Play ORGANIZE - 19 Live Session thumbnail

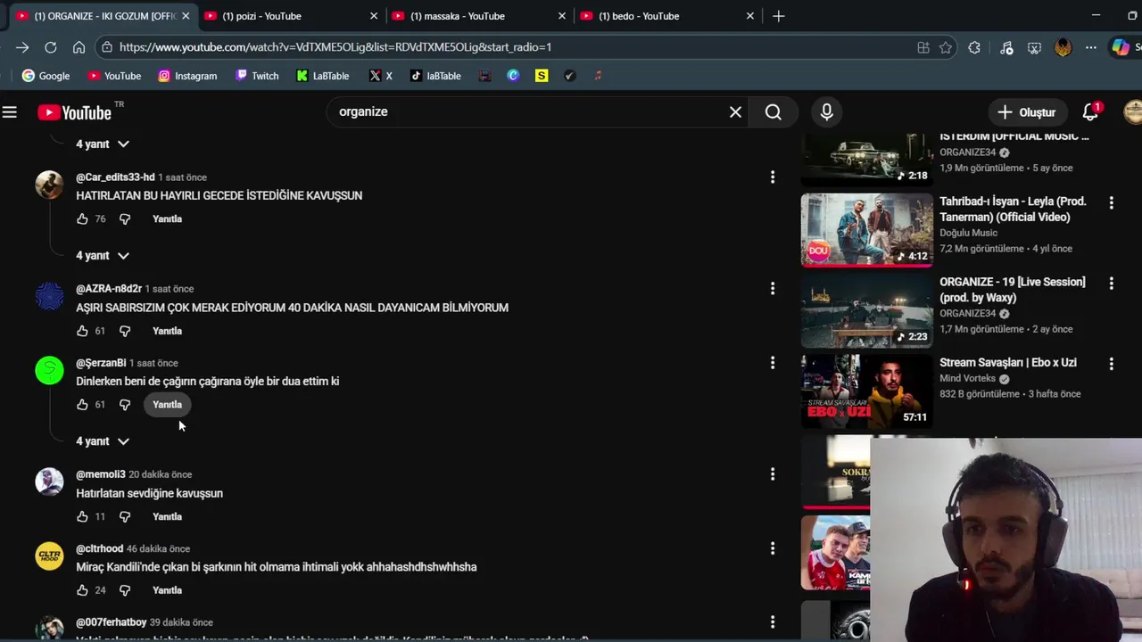coord(867,311)
